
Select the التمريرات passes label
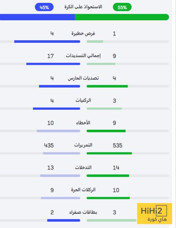click(83, 145)
